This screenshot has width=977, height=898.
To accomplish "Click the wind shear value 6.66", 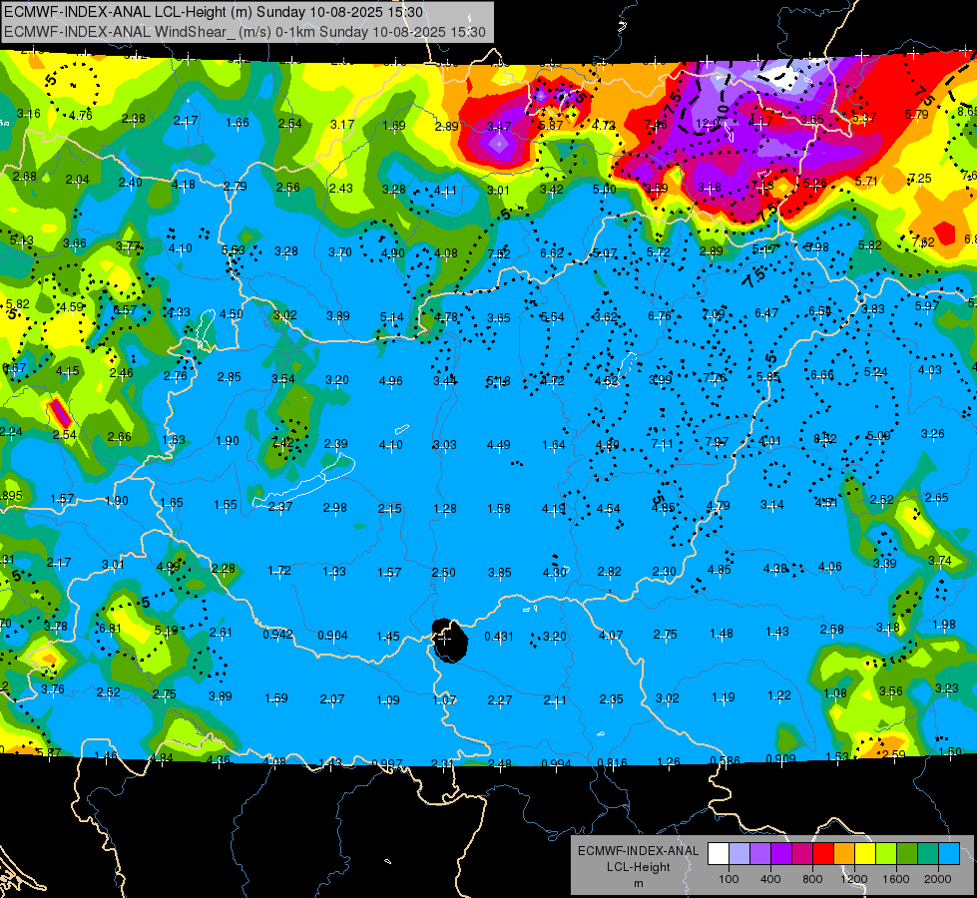I will pos(822,374).
